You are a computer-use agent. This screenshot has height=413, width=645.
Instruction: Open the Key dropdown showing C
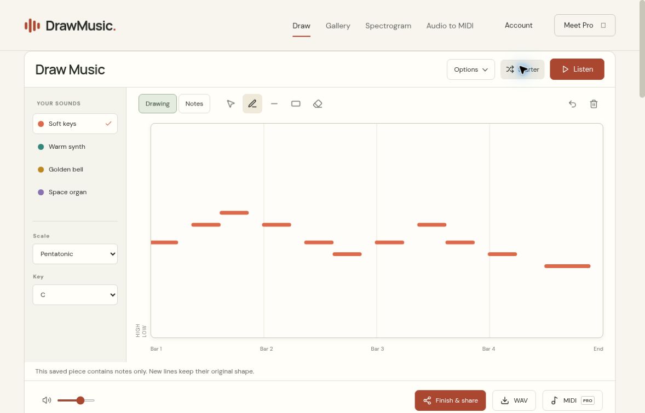pos(75,295)
